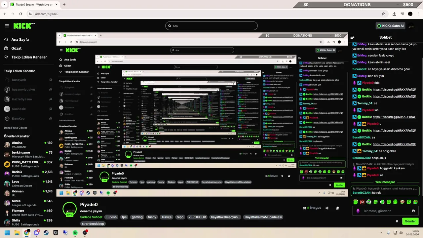Click the browser back arrow
This screenshot has width=423, height=238.
click(5, 14)
